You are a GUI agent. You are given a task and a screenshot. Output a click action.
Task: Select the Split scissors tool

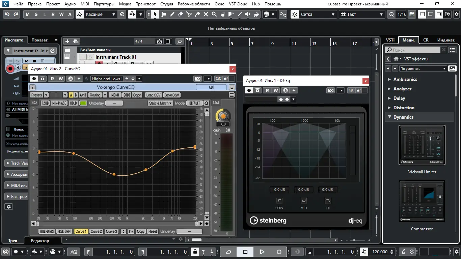pos(189,15)
